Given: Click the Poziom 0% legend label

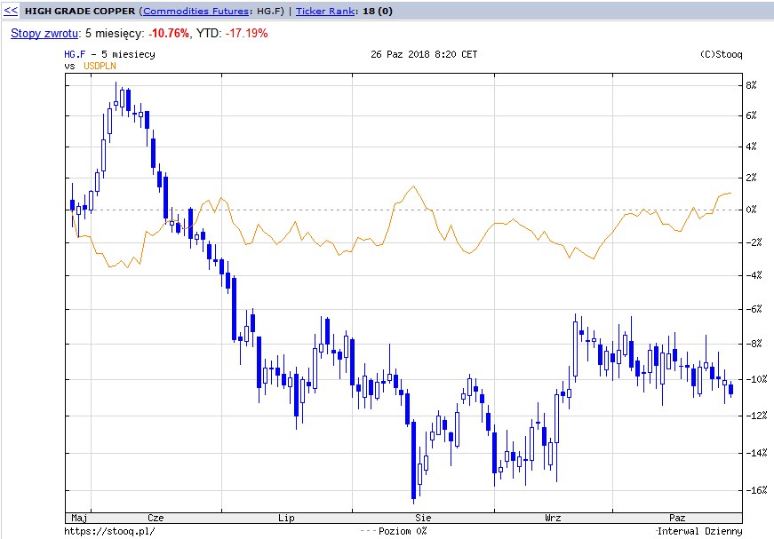Looking at the screenshot, I should click(x=403, y=531).
